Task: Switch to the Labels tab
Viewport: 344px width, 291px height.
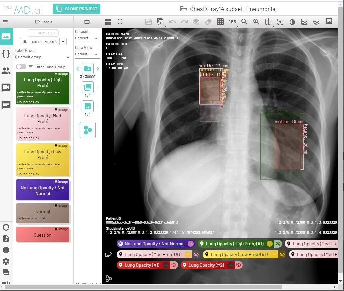Action: click(44, 21)
